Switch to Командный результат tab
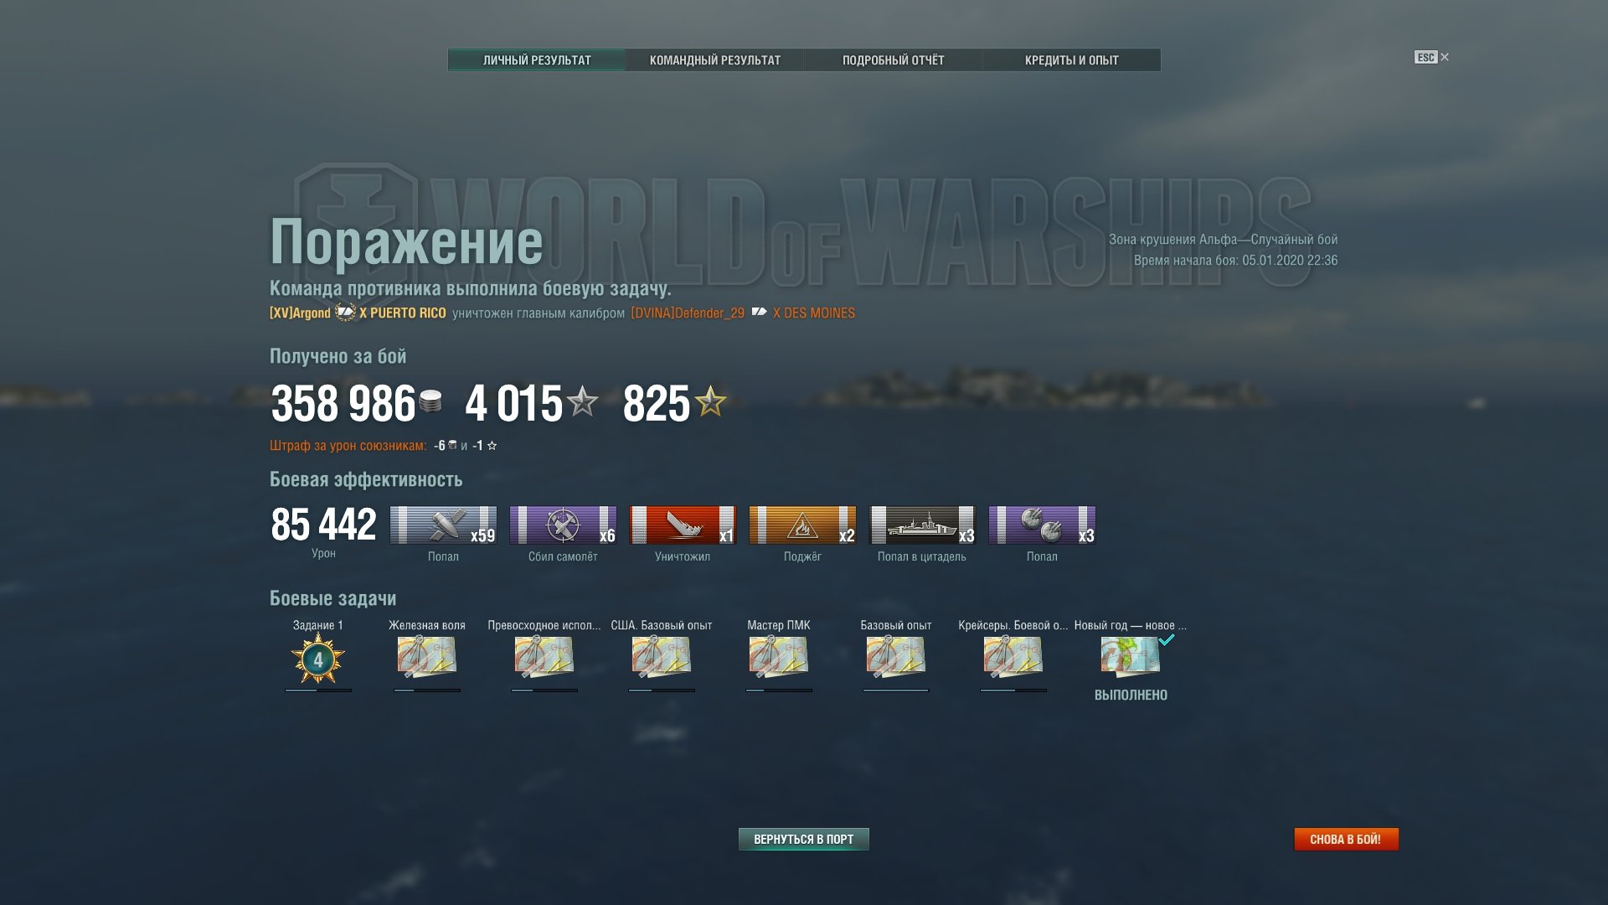The width and height of the screenshot is (1608, 905). tap(715, 60)
